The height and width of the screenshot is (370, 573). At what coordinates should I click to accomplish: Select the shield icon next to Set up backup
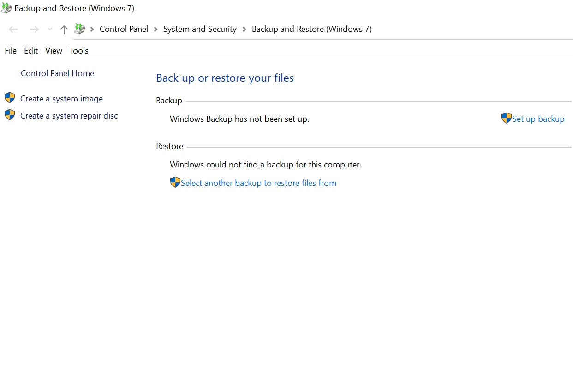tap(506, 118)
